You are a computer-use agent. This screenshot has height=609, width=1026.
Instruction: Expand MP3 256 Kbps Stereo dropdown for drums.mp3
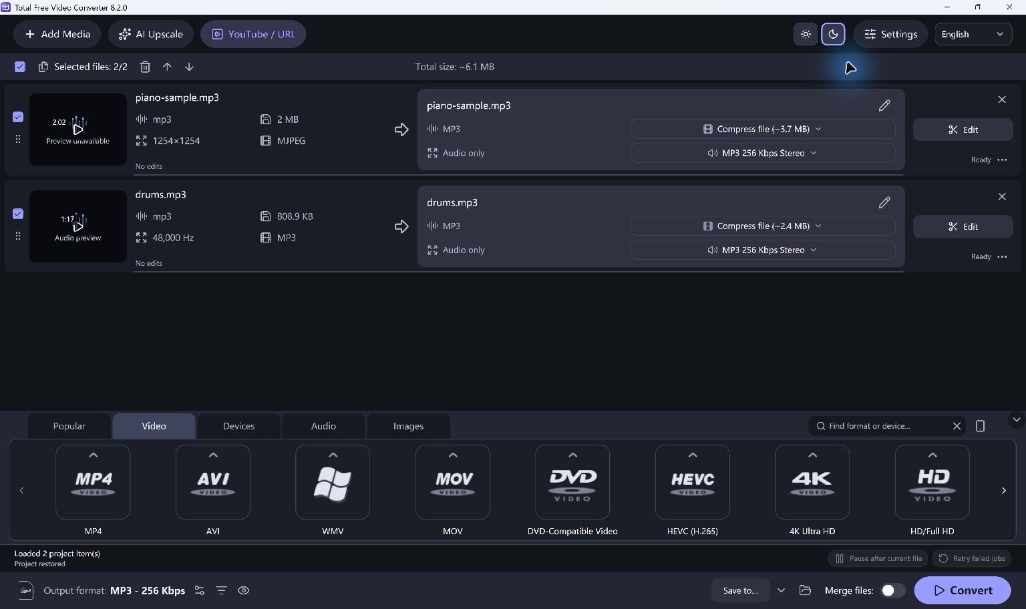click(x=763, y=250)
